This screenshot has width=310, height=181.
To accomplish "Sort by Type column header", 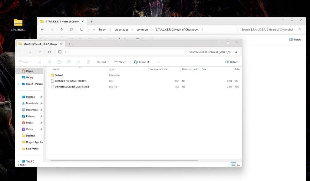I will click(x=112, y=69).
